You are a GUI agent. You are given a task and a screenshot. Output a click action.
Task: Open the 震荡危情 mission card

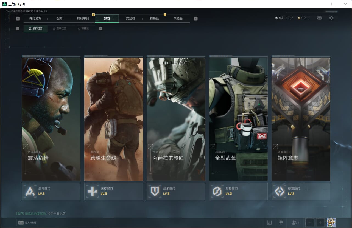pos(51,119)
